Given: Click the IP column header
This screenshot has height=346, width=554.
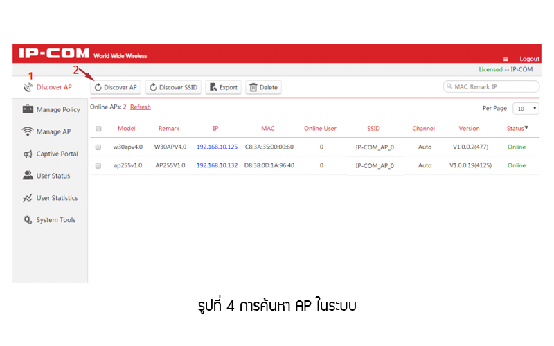Looking at the screenshot, I should 215,129.
